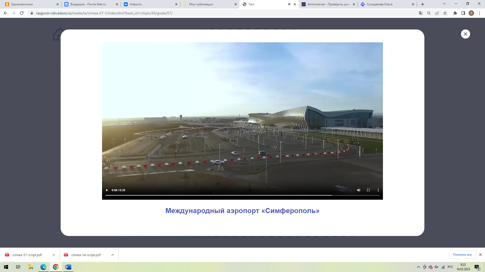
Task: Open the Chrome profile avatar
Action: pyautogui.click(x=471, y=13)
